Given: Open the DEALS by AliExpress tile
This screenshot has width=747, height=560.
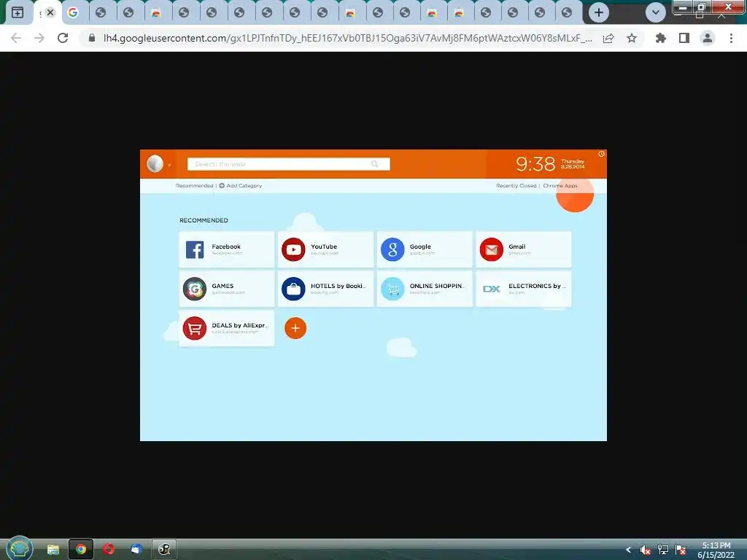Looking at the screenshot, I should click(227, 329).
